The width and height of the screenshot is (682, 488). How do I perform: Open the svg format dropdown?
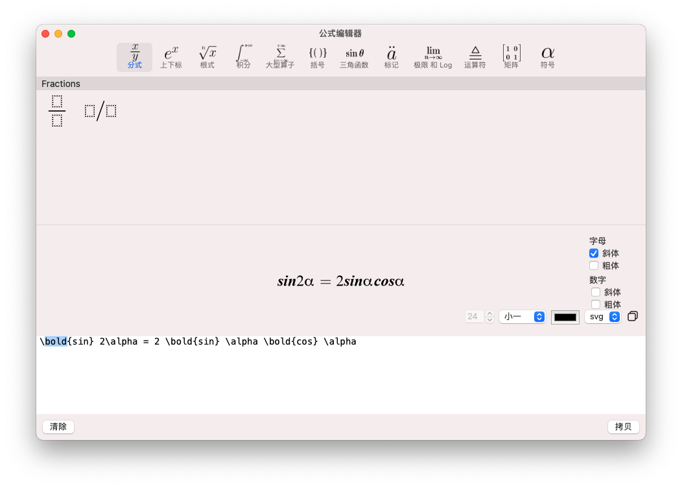(602, 317)
